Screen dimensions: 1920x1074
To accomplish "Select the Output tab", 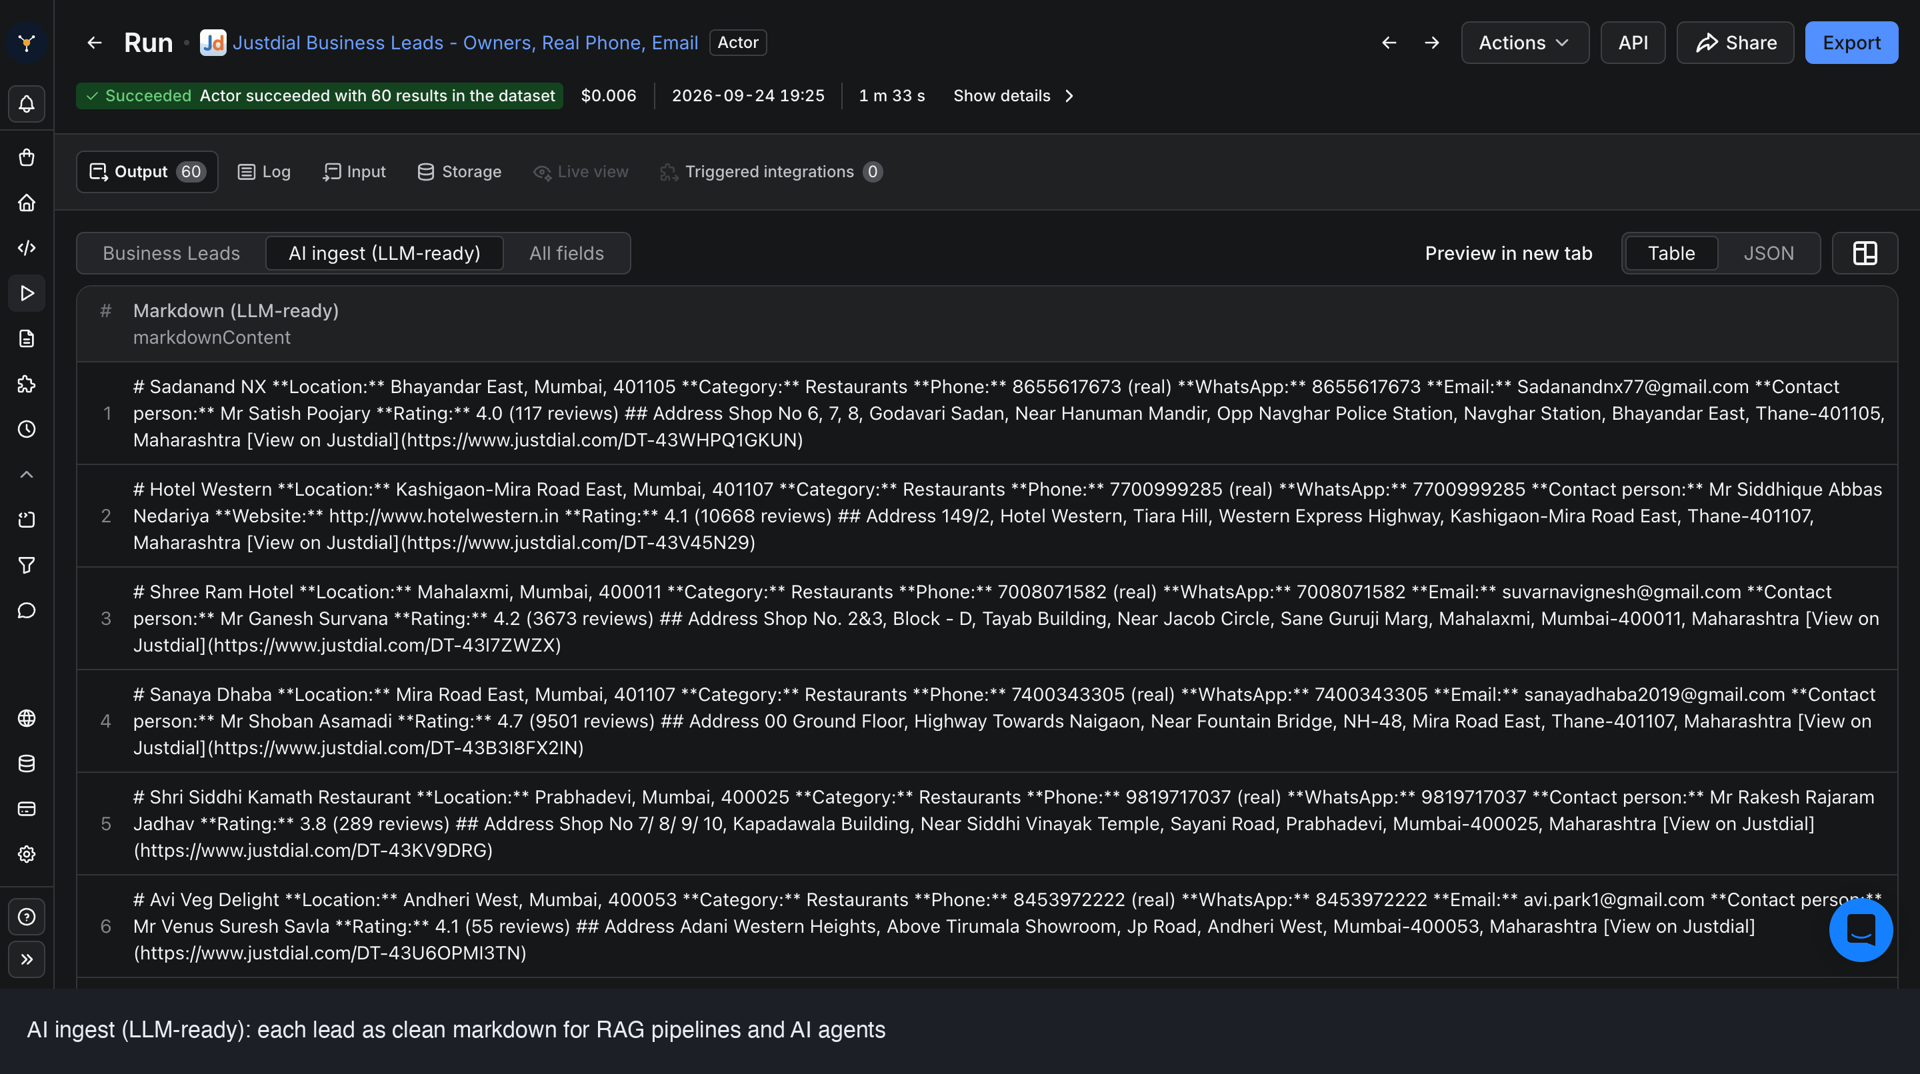I will tap(147, 171).
